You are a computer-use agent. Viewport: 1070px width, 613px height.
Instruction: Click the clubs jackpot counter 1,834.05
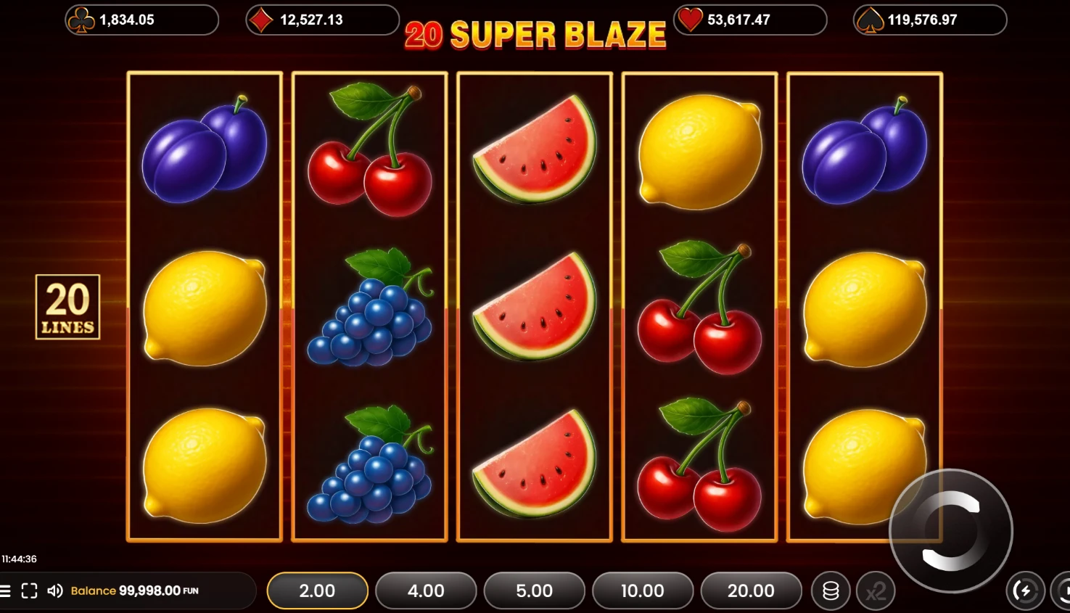pos(141,20)
